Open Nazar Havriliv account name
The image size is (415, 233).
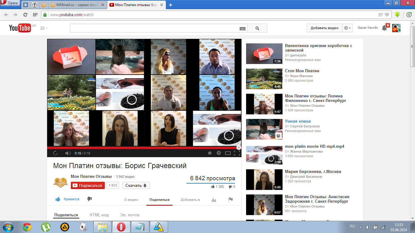pos(368,28)
